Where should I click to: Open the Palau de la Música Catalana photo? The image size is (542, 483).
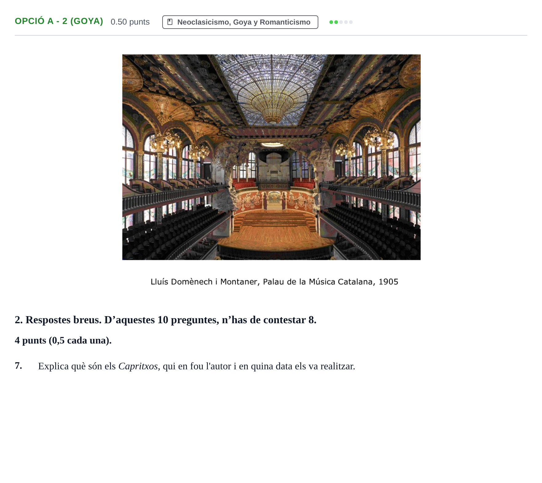(x=271, y=157)
